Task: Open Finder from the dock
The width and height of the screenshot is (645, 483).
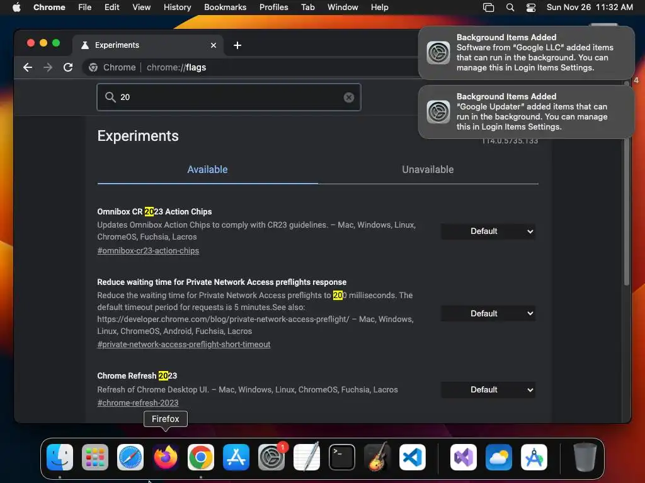Action: pyautogui.click(x=60, y=457)
